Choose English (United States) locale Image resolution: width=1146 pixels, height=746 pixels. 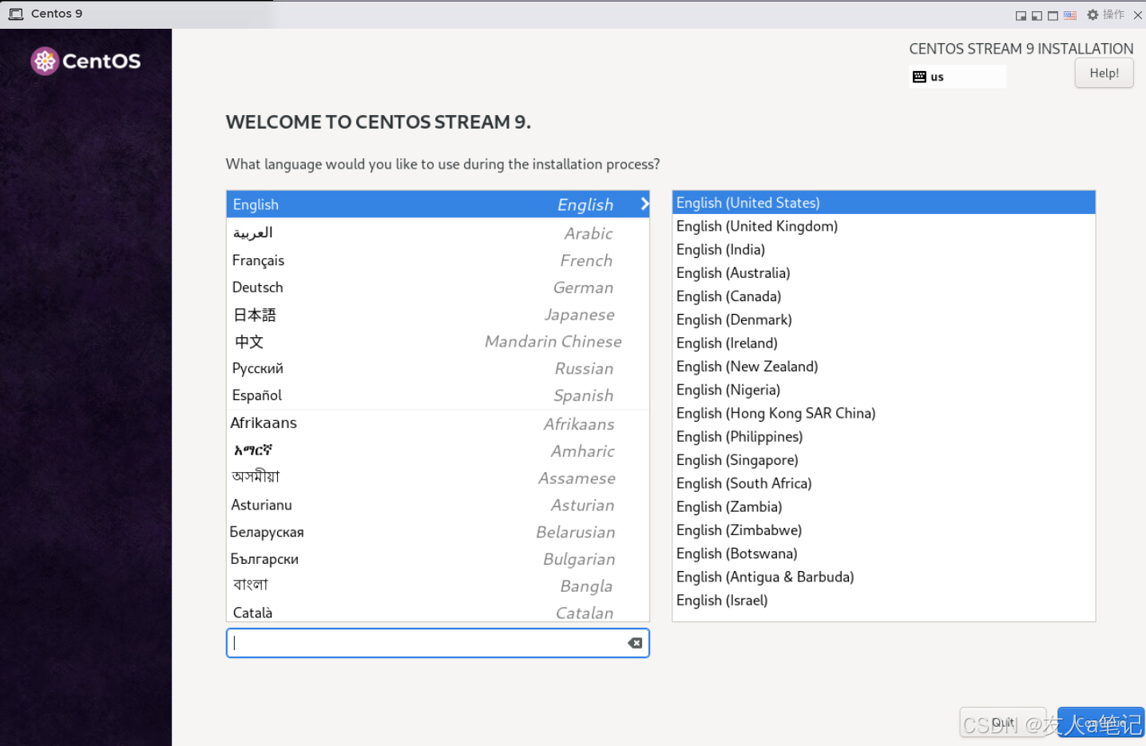click(883, 203)
